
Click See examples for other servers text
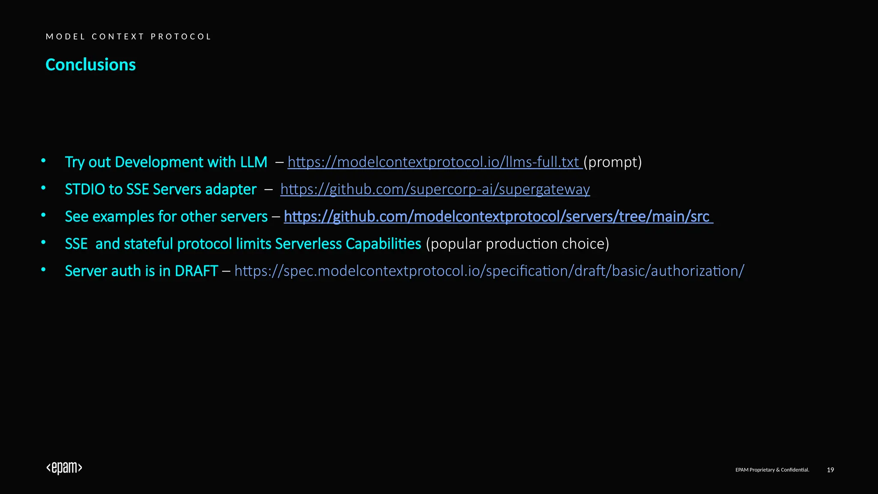tap(166, 217)
